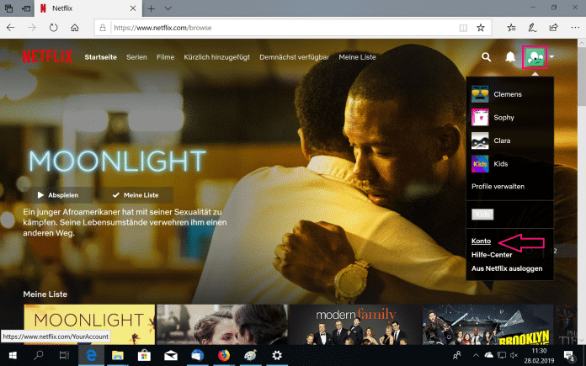Switch to the Clemens profile
586x366 pixels.
click(509, 94)
